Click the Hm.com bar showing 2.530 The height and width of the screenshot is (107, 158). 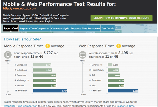click(45, 85)
